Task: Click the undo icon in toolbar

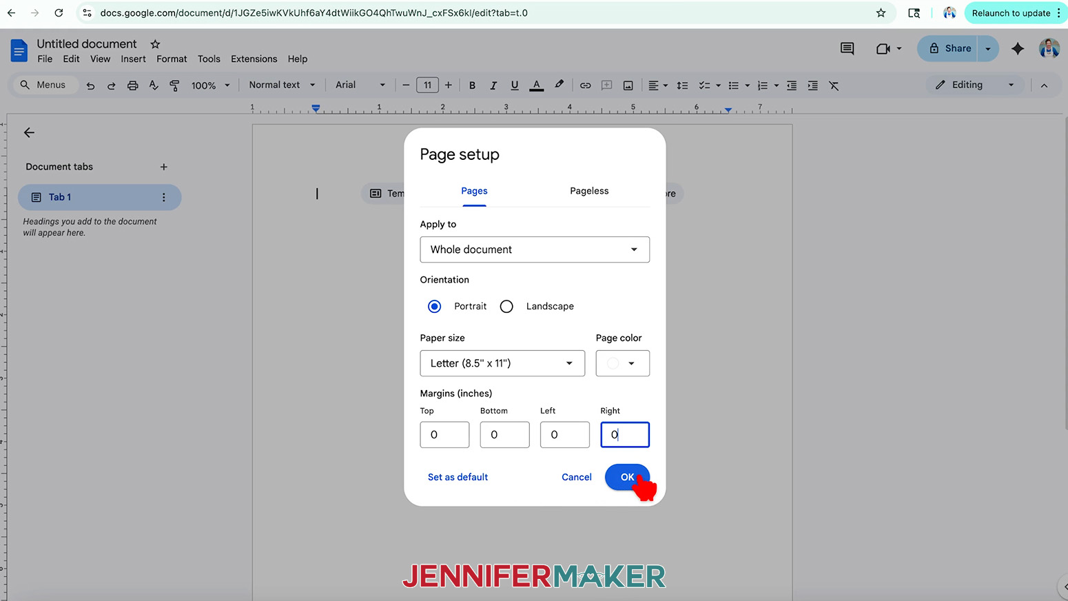Action: coord(90,85)
